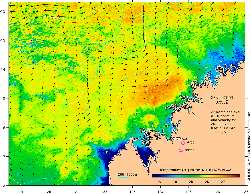Click the IMOS copyright timestamp text
Viewport: 251px width, 194px height.
pos(249,147)
